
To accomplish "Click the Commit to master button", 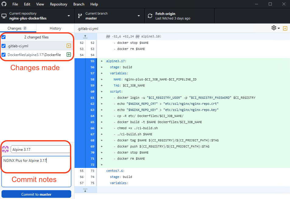I will pyautogui.click(x=36, y=194).
